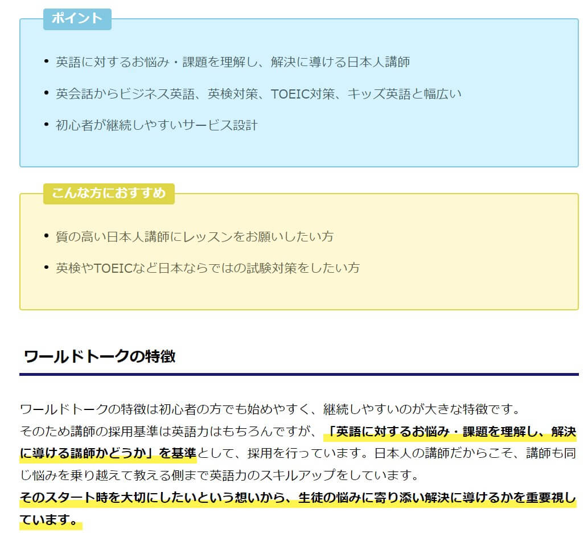
Task: Click the highlighted sentence starting そのスタート時を大切に
Action: point(298,498)
